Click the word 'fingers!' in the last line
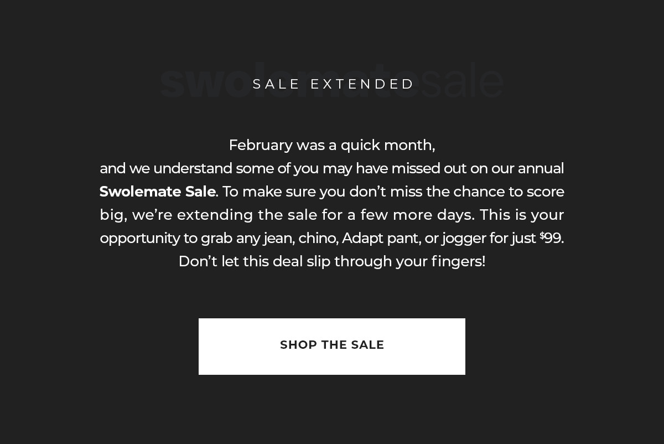 [458, 261]
